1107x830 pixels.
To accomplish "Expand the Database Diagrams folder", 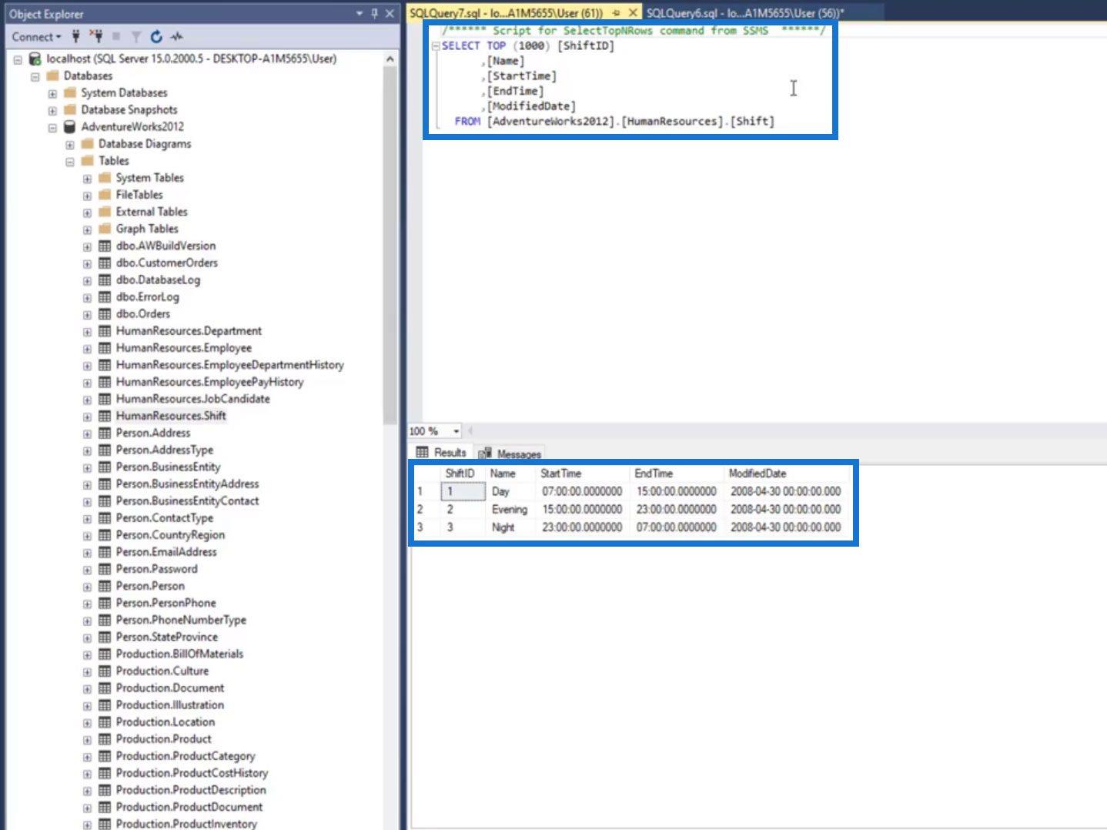I will [70, 145].
